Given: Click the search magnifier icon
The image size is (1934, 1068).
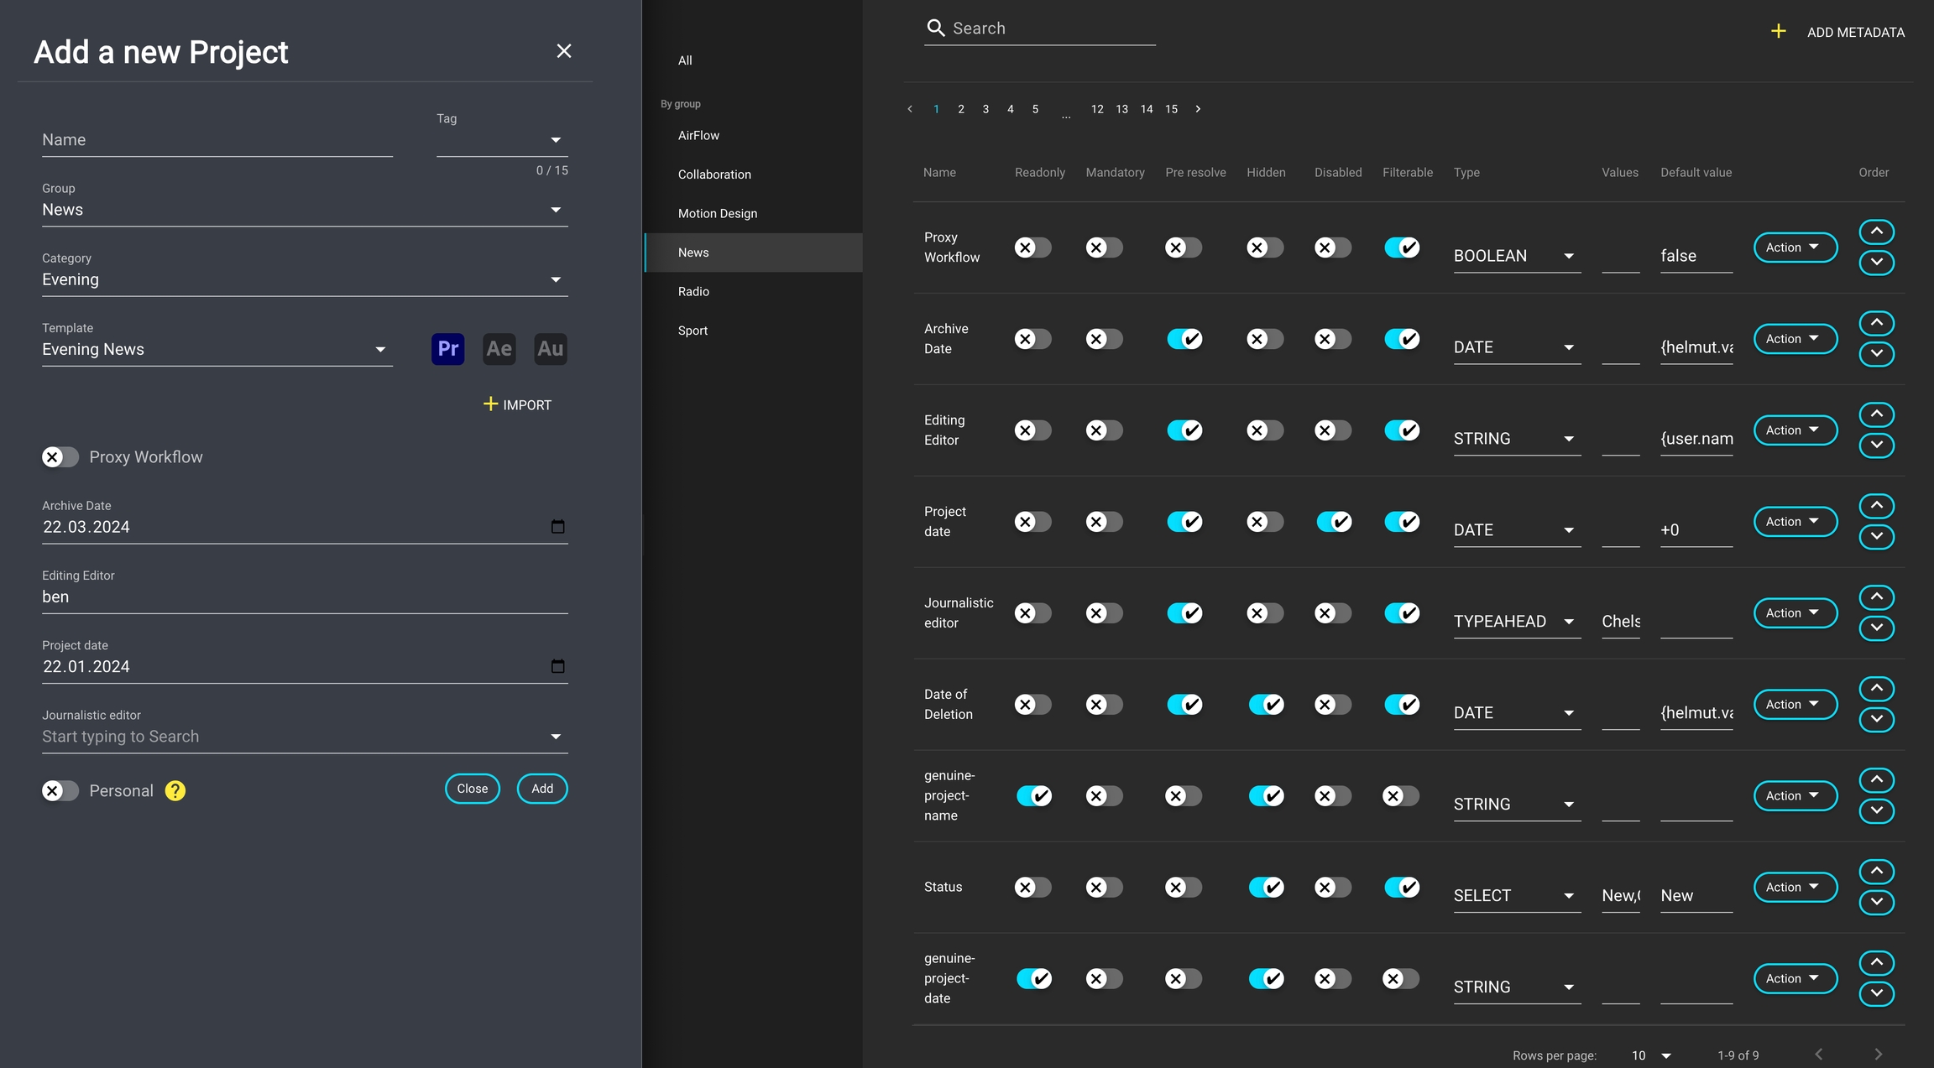Looking at the screenshot, I should (x=935, y=29).
